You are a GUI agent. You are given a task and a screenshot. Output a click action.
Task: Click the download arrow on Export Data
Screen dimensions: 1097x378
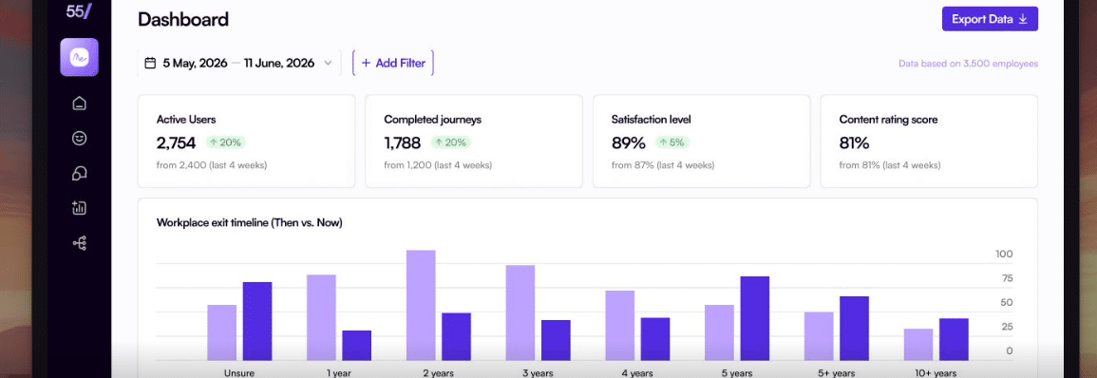point(1023,19)
